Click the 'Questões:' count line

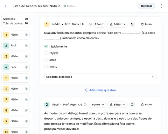pyautogui.click(x=15, y=19)
